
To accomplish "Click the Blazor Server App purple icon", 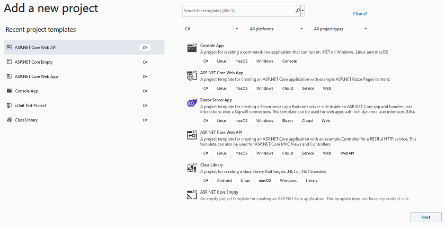I will (192, 102).
